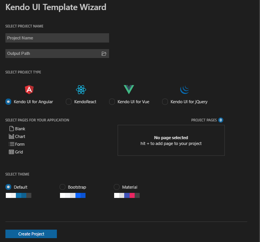
Task: Click the Default theme label text
Action: [21, 187]
